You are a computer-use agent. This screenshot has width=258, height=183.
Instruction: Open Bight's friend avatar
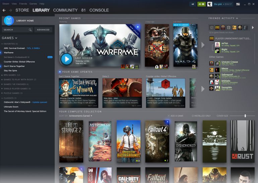coord(217,51)
